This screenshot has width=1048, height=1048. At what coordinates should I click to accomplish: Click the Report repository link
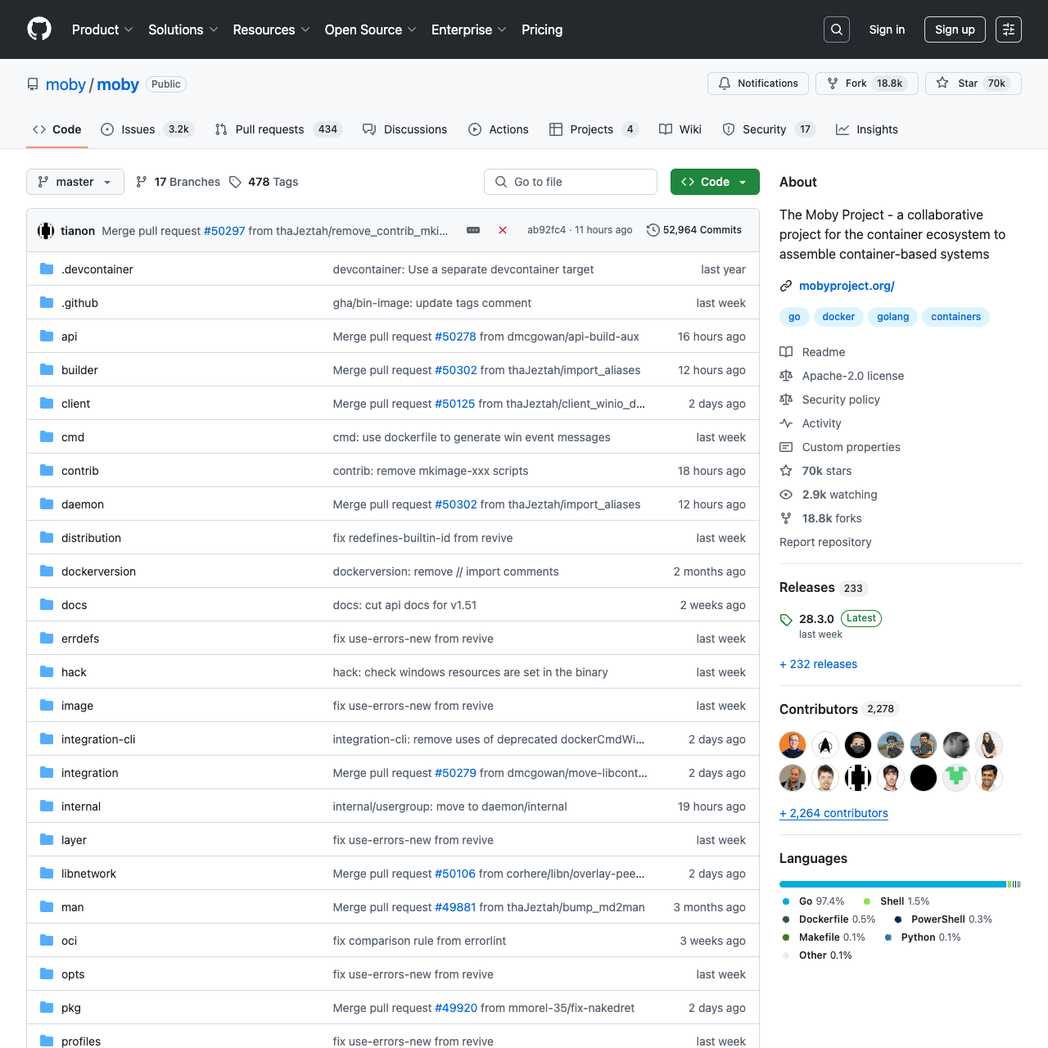(x=825, y=542)
